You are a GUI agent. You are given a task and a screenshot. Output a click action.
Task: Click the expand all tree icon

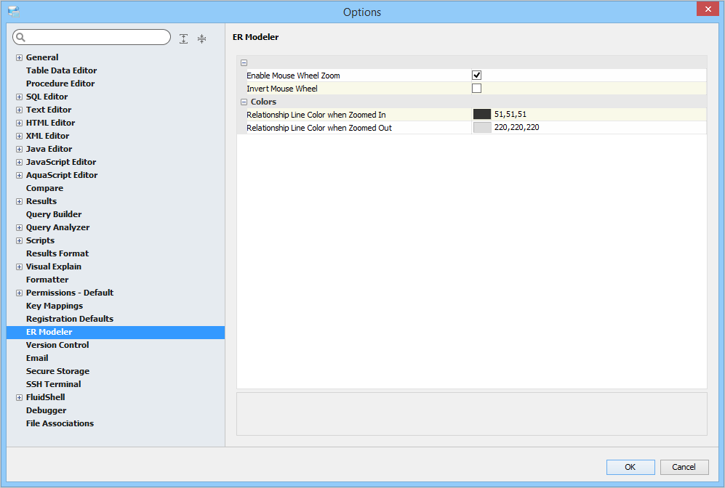click(x=183, y=38)
